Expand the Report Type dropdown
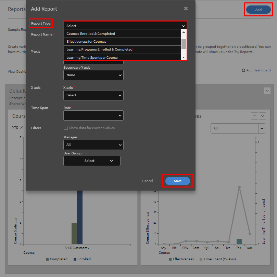Viewport: 277px width, 277px height. point(184,26)
